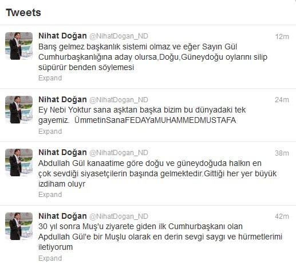Open Nihat Doğan name on 42m tweet
Screen dimensions: 296x263
coord(62,216)
